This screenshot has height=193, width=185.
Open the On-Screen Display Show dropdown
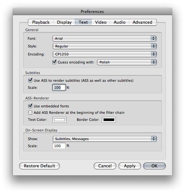(105, 139)
